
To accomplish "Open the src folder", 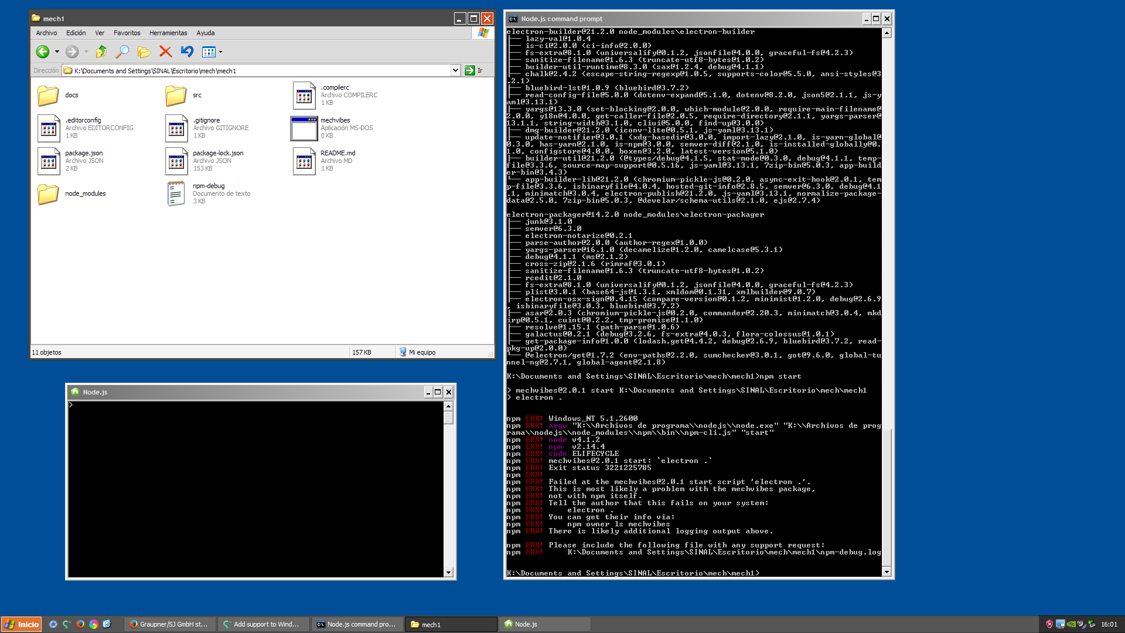I will tap(176, 95).
